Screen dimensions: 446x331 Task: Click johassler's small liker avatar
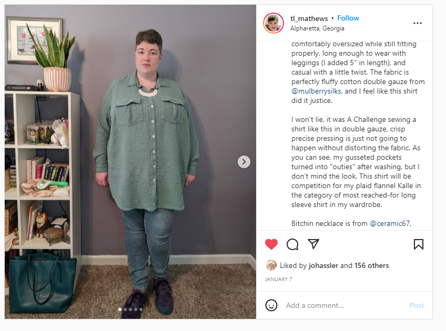coord(271,265)
